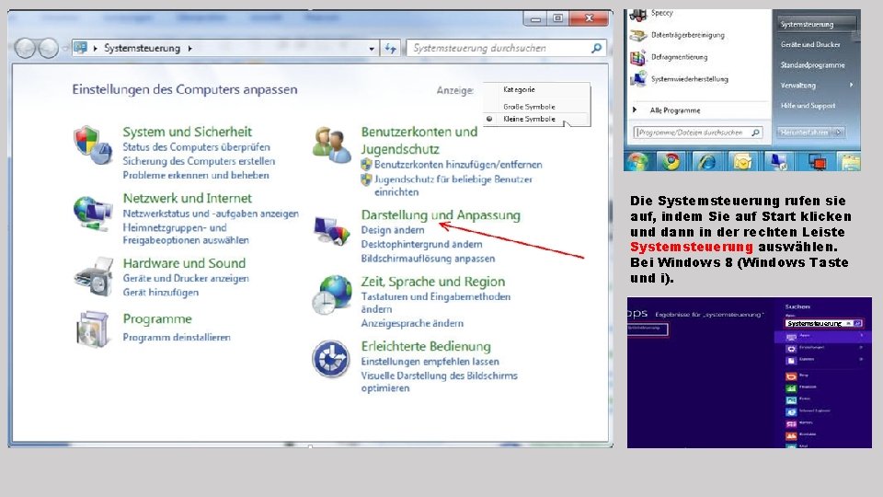The image size is (883, 497).
Task: Click the magnifier icon in Systemsteuerung search
Action: 596,49
